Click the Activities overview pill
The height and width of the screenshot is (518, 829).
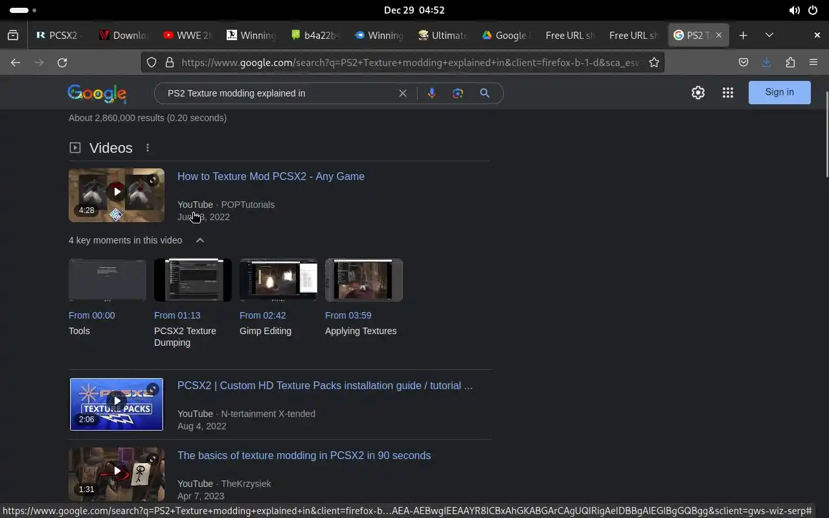point(23,10)
